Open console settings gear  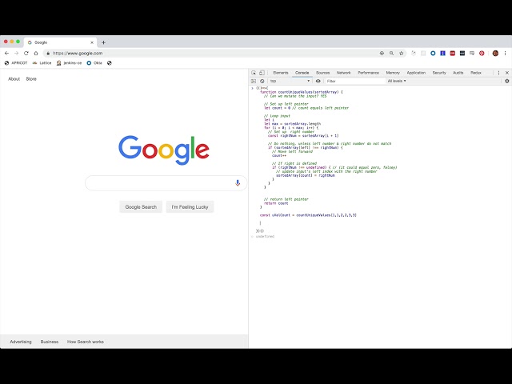507,81
